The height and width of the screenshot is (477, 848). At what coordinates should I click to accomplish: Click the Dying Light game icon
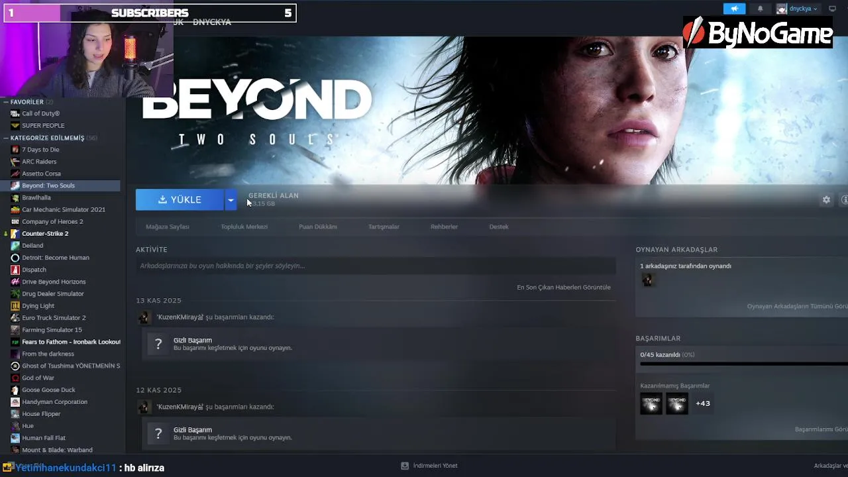tap(15, 305)
